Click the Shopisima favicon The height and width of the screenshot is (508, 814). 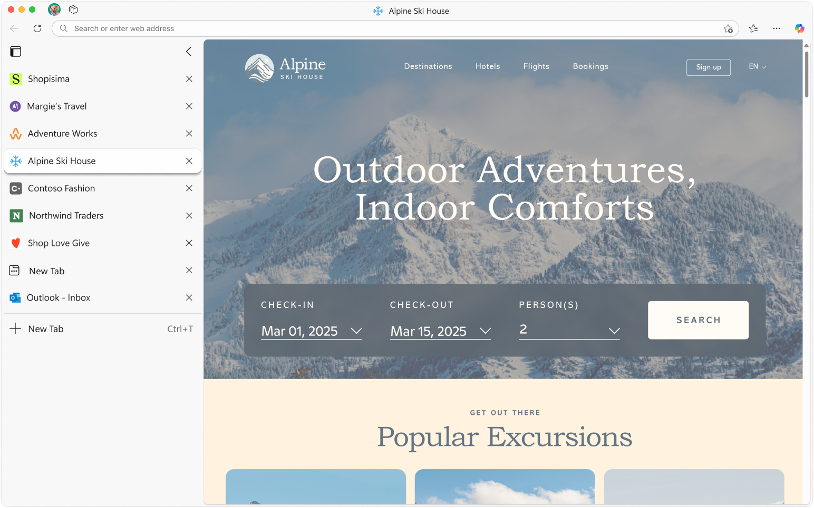pos(16,79)
